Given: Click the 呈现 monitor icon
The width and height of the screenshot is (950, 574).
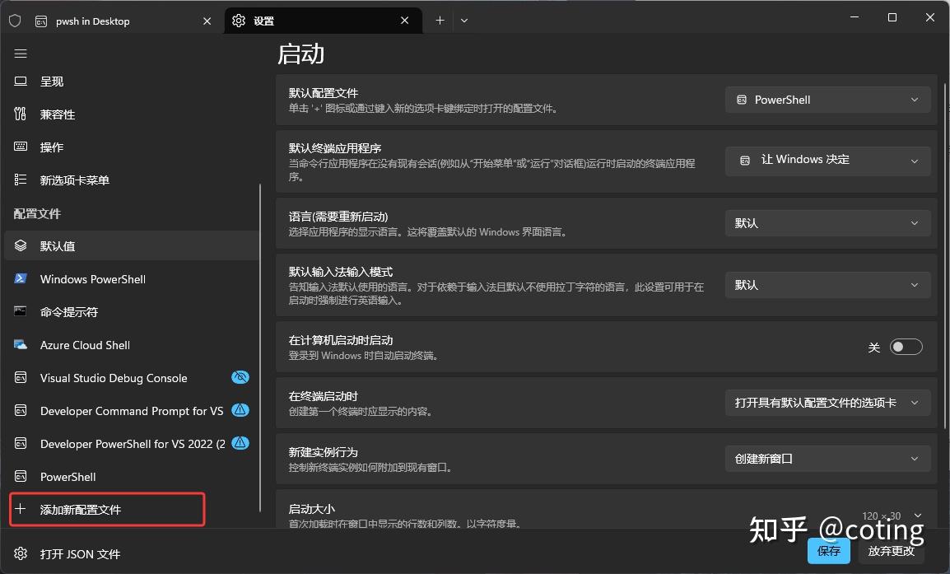Looking at the screenshot, I should pos(21,82).
